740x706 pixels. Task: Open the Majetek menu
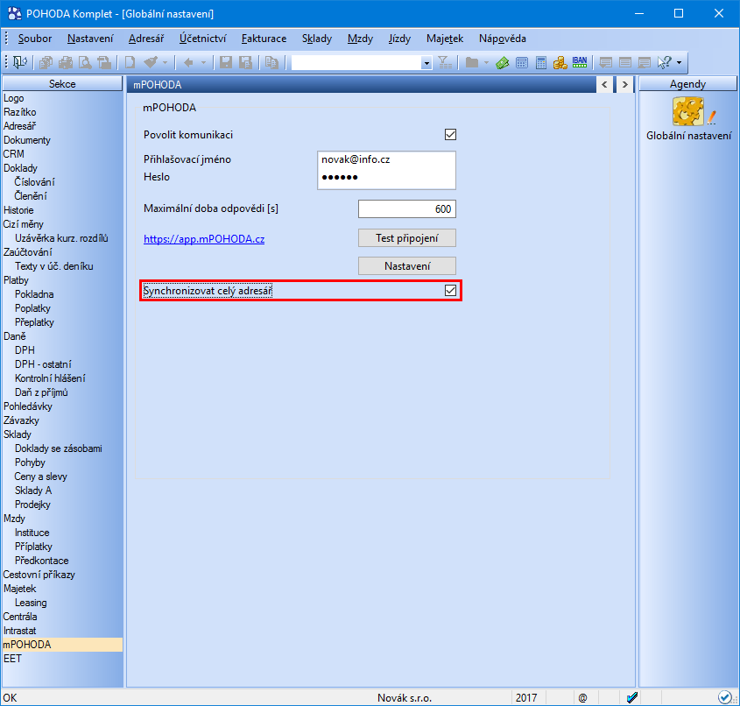coord(445,39)
